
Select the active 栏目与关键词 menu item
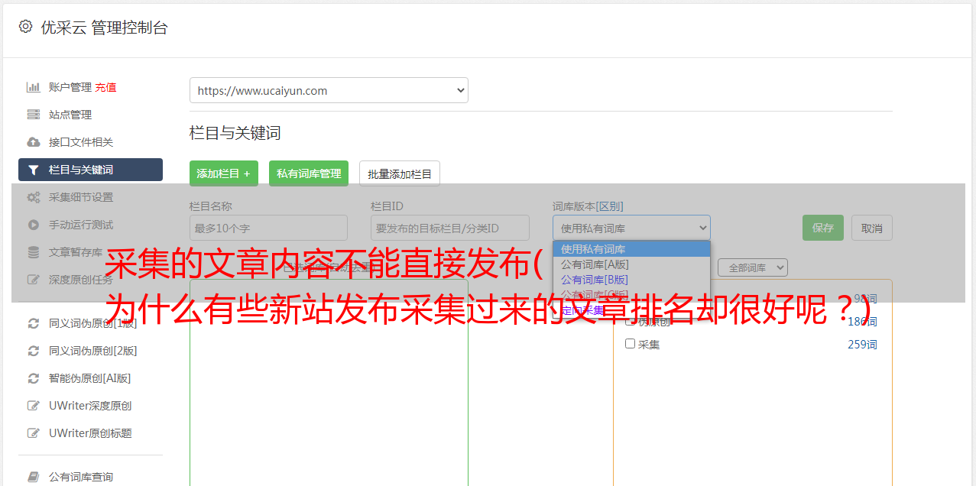pyautogui.click(x=90, y=170)
